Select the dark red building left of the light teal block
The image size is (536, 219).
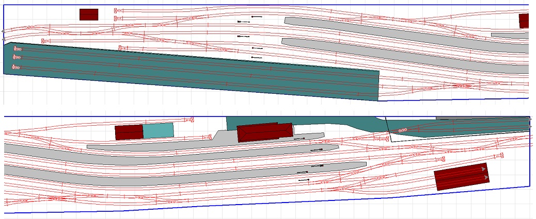click(129, 132)
